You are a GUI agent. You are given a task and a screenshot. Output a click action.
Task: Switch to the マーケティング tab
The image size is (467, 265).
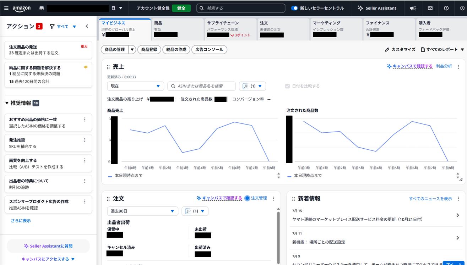click(x=336, y=29)
